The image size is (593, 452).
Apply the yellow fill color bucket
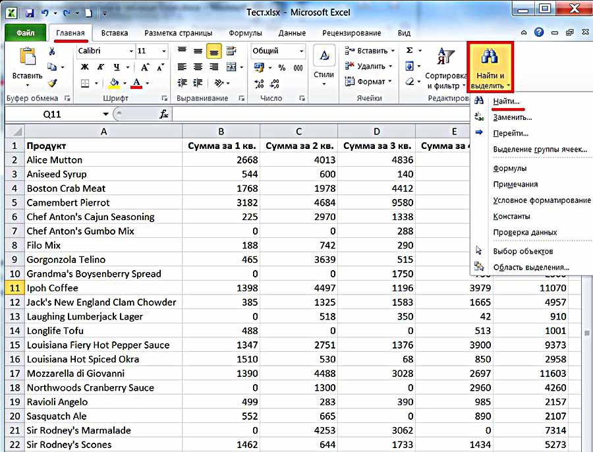114,83
